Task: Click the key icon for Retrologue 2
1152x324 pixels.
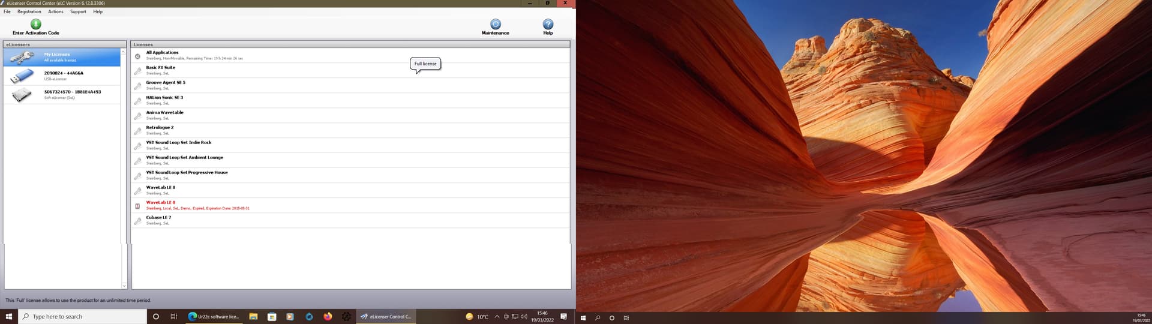Action: (137, 131)
